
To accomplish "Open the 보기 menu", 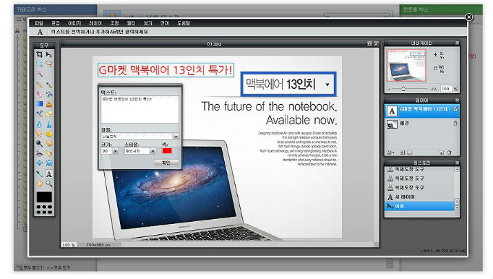I will [x=148, y=23].
